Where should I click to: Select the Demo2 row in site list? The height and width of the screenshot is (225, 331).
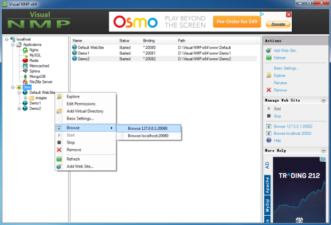pos(164,59)
